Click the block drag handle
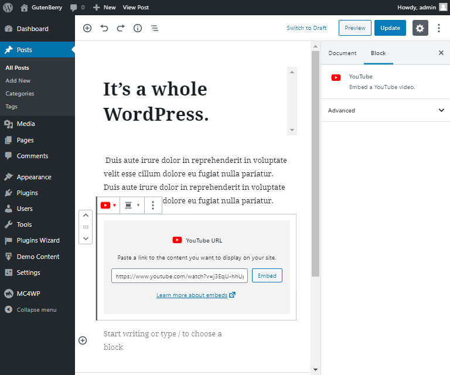The height and width of the screenshot is (375, 450). [86, 227]
